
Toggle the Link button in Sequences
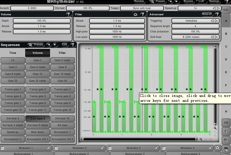tap(65, 45)
